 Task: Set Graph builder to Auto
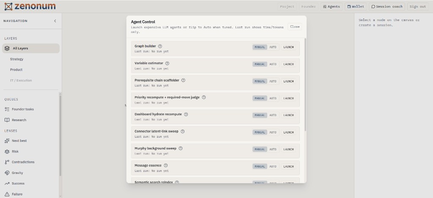[273, 47]
